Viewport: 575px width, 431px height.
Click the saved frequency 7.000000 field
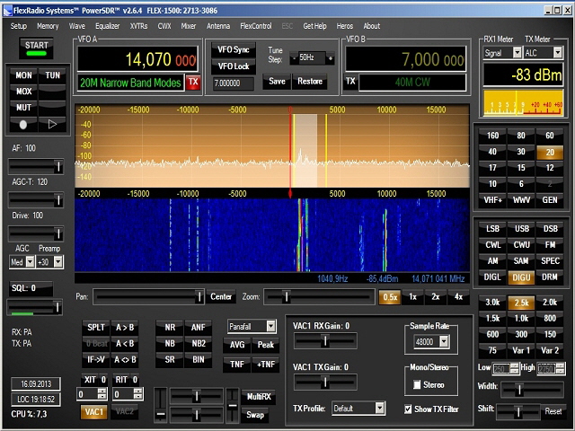click(x=233, y=84)
